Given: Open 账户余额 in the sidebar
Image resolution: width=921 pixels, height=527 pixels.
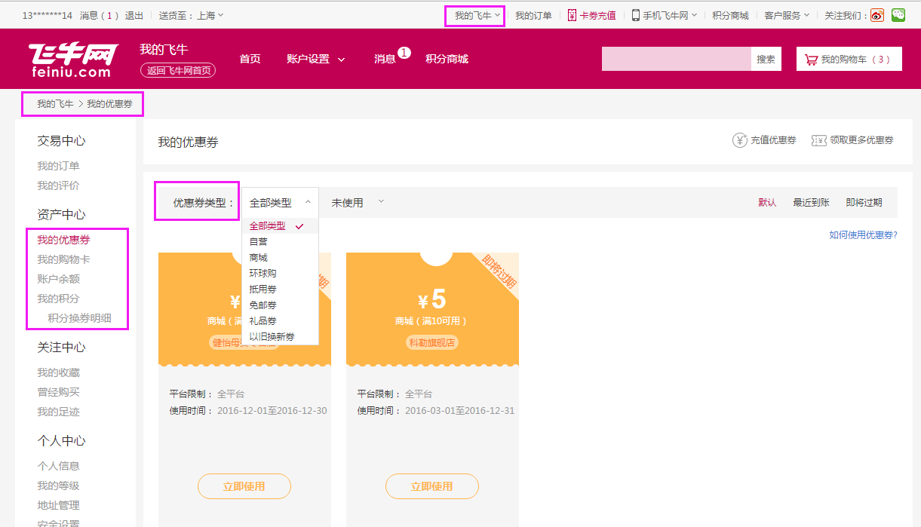Looking at the screenshot, I should (58, 279).
